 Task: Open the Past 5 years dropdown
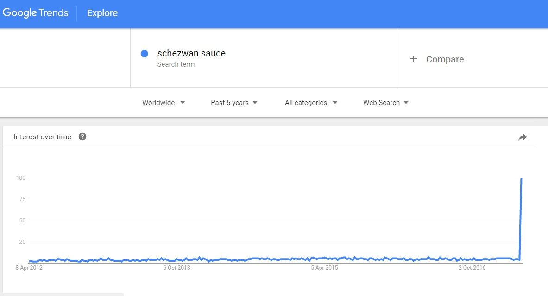[x=234, y=103]
